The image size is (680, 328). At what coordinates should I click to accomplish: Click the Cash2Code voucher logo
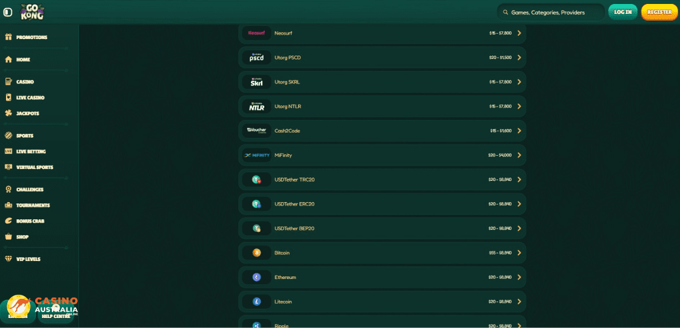256,131
